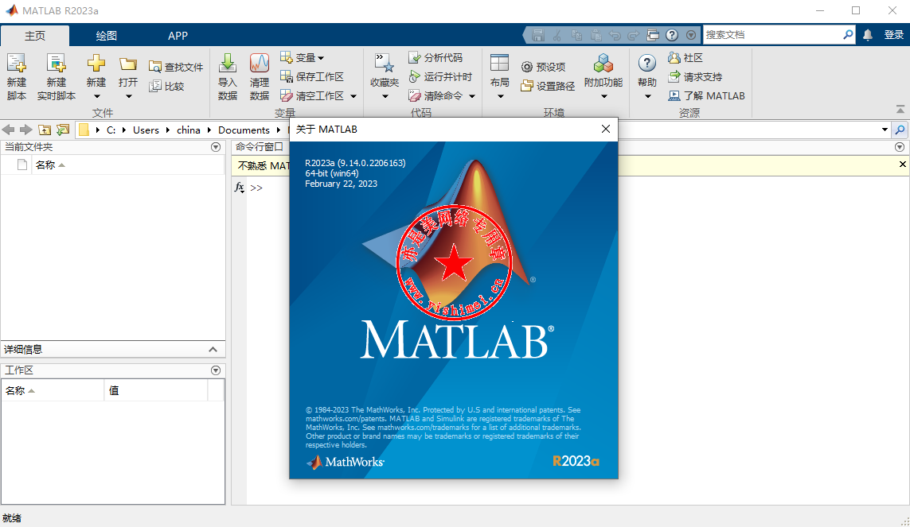
Task: Click the Browse for folder icon
Action: [x=63, y=130]
